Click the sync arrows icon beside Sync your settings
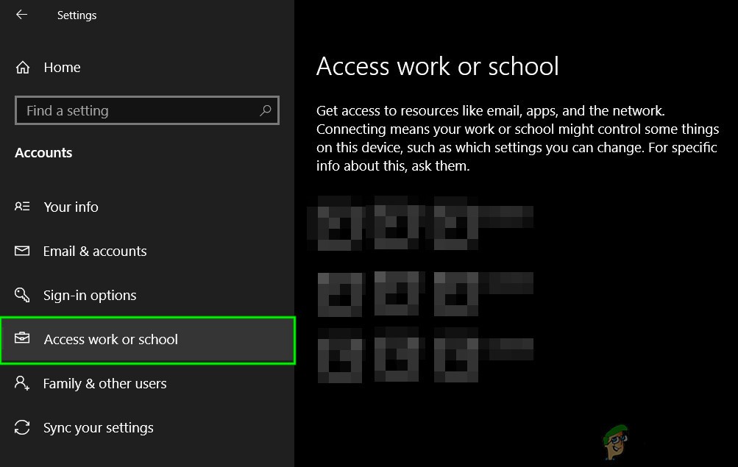The height and width of the screenshot is (467, 738). point(22,427)
